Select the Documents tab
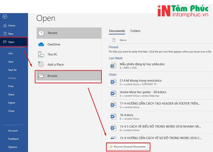213x152 pixels. tap(117, 31)
